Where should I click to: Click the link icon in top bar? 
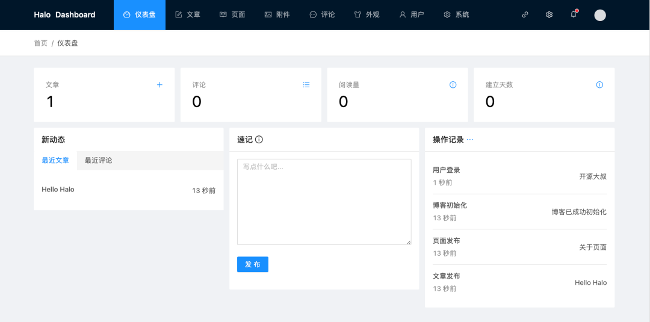[x=525, y=14]
